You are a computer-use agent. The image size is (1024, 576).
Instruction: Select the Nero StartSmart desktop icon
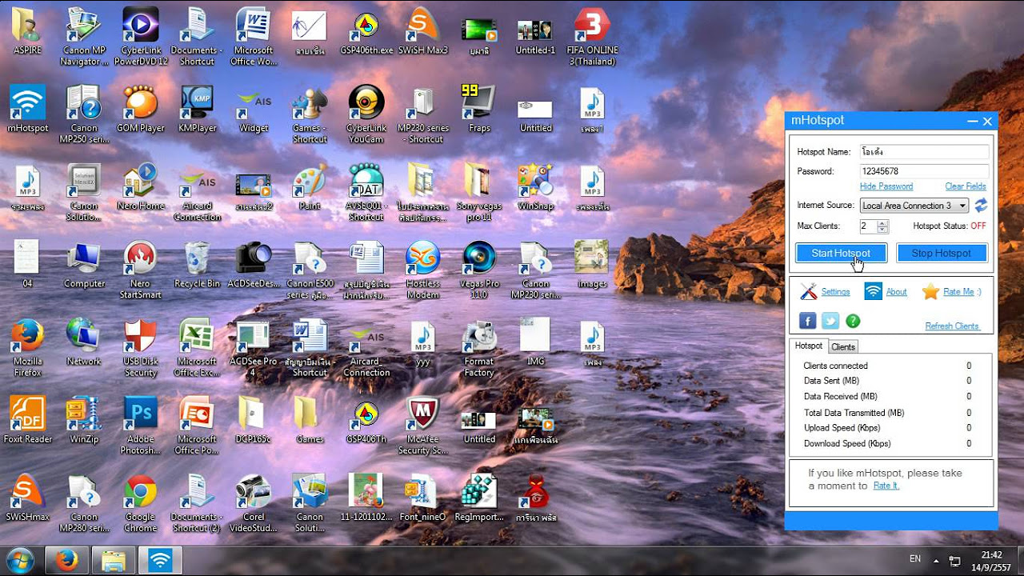(x=140, y=270)
